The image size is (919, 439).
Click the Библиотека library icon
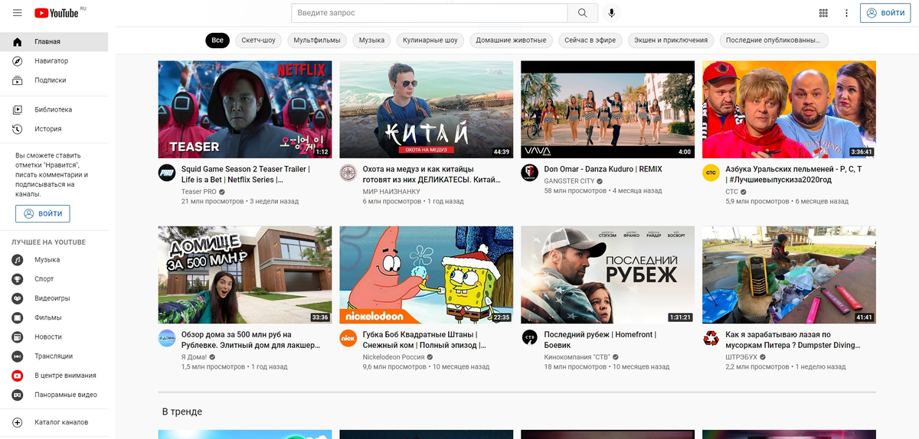(x=18, y=110)
